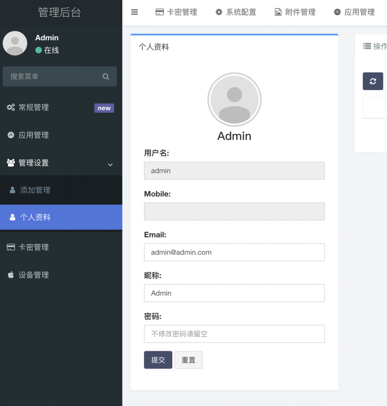The height and width of the screenshot is (406, 387).
Task: Click the user icon beside 添加管理
Action: 12,190
